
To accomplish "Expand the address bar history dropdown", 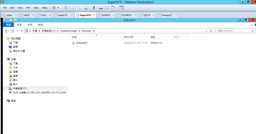I will click(x=206, y=31).
